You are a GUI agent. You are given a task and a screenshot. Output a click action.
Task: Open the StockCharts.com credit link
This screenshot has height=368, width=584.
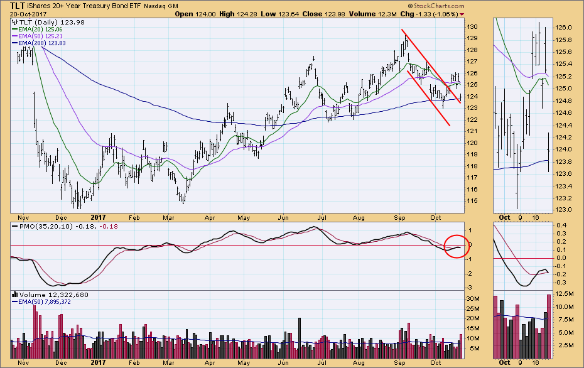(436, 6)
